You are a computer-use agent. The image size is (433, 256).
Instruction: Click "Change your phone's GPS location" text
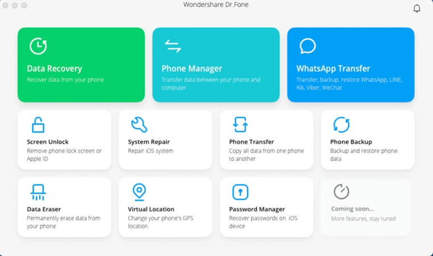[x=161, y=222]
